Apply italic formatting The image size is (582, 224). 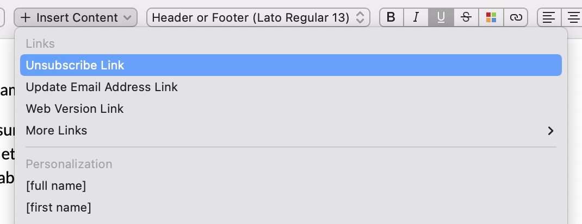click(416, 17)
